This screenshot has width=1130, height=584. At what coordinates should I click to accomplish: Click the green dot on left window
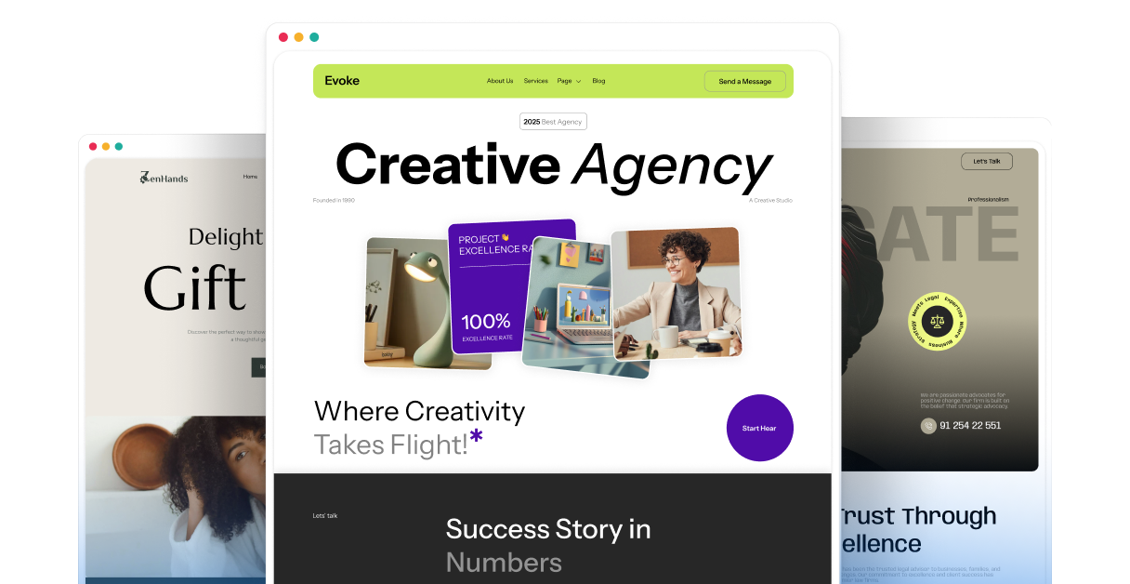pyautogui.click(x=119, y=146)
